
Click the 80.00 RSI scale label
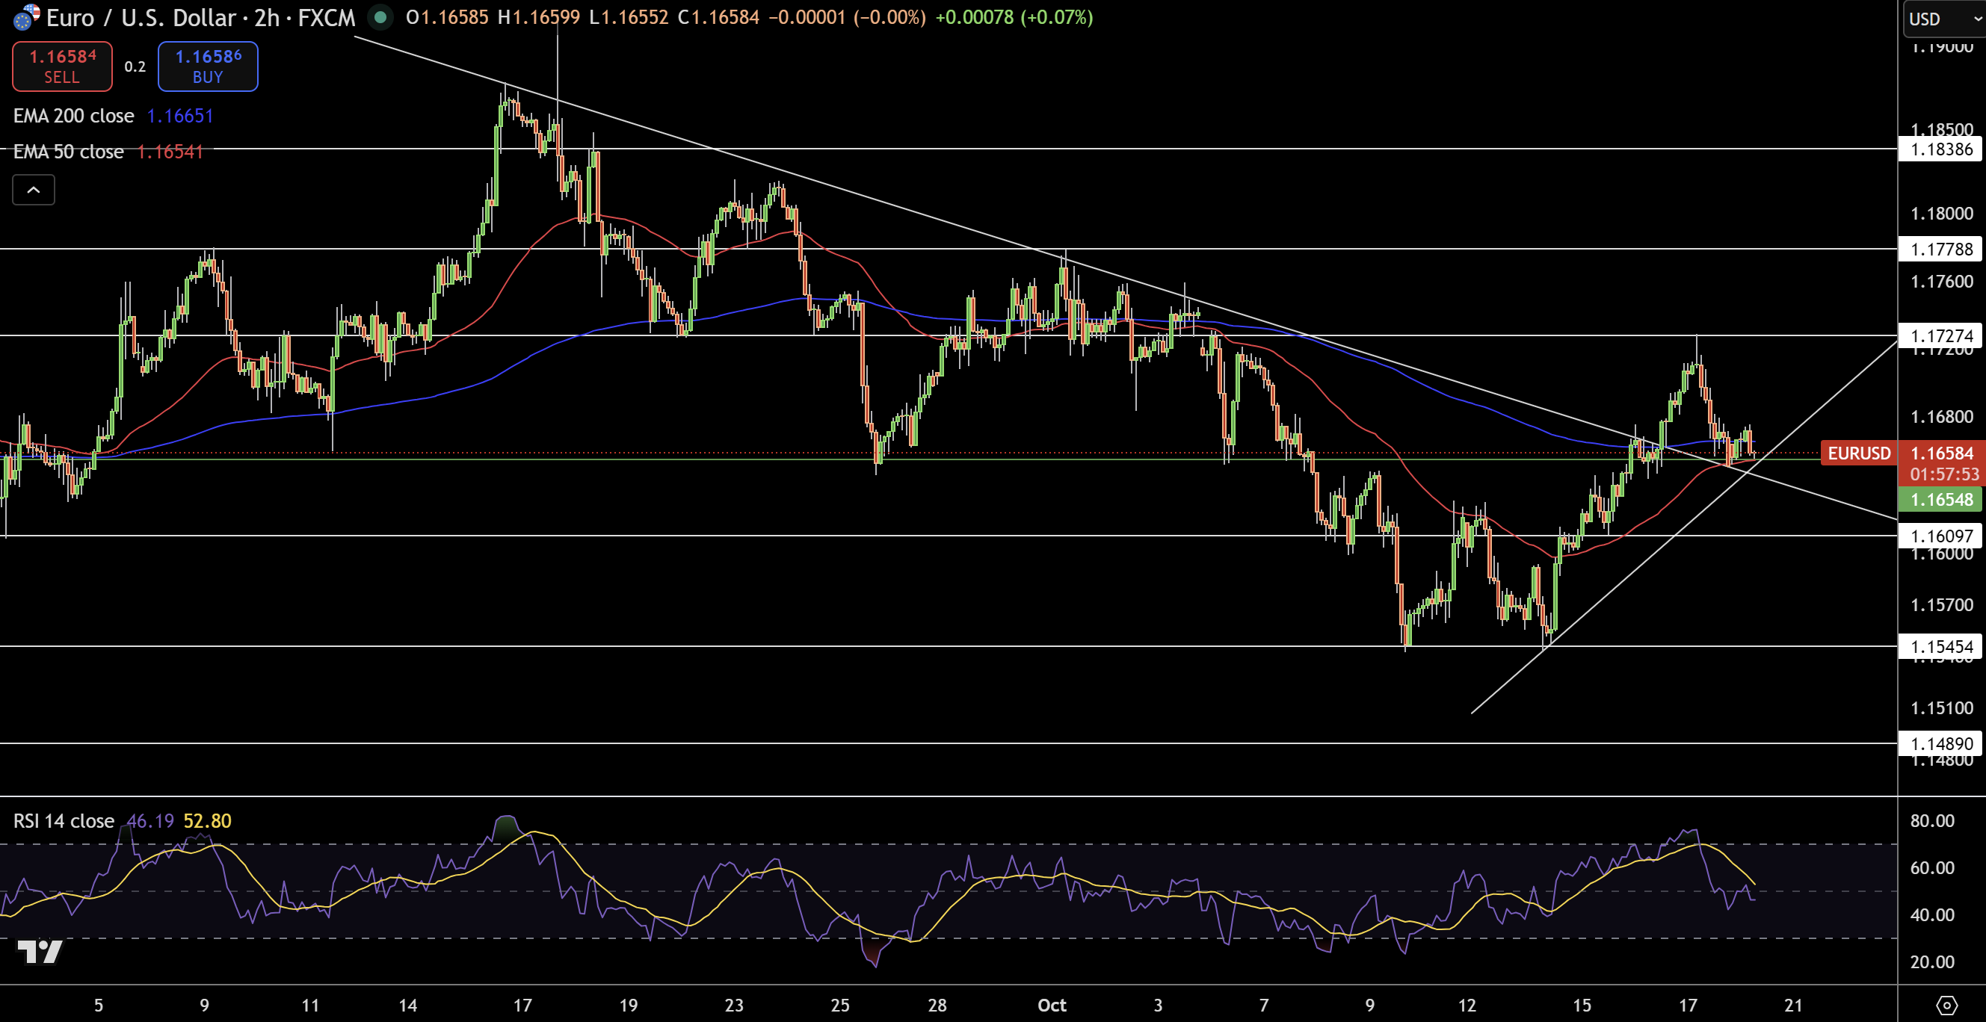pos(1932,821)
